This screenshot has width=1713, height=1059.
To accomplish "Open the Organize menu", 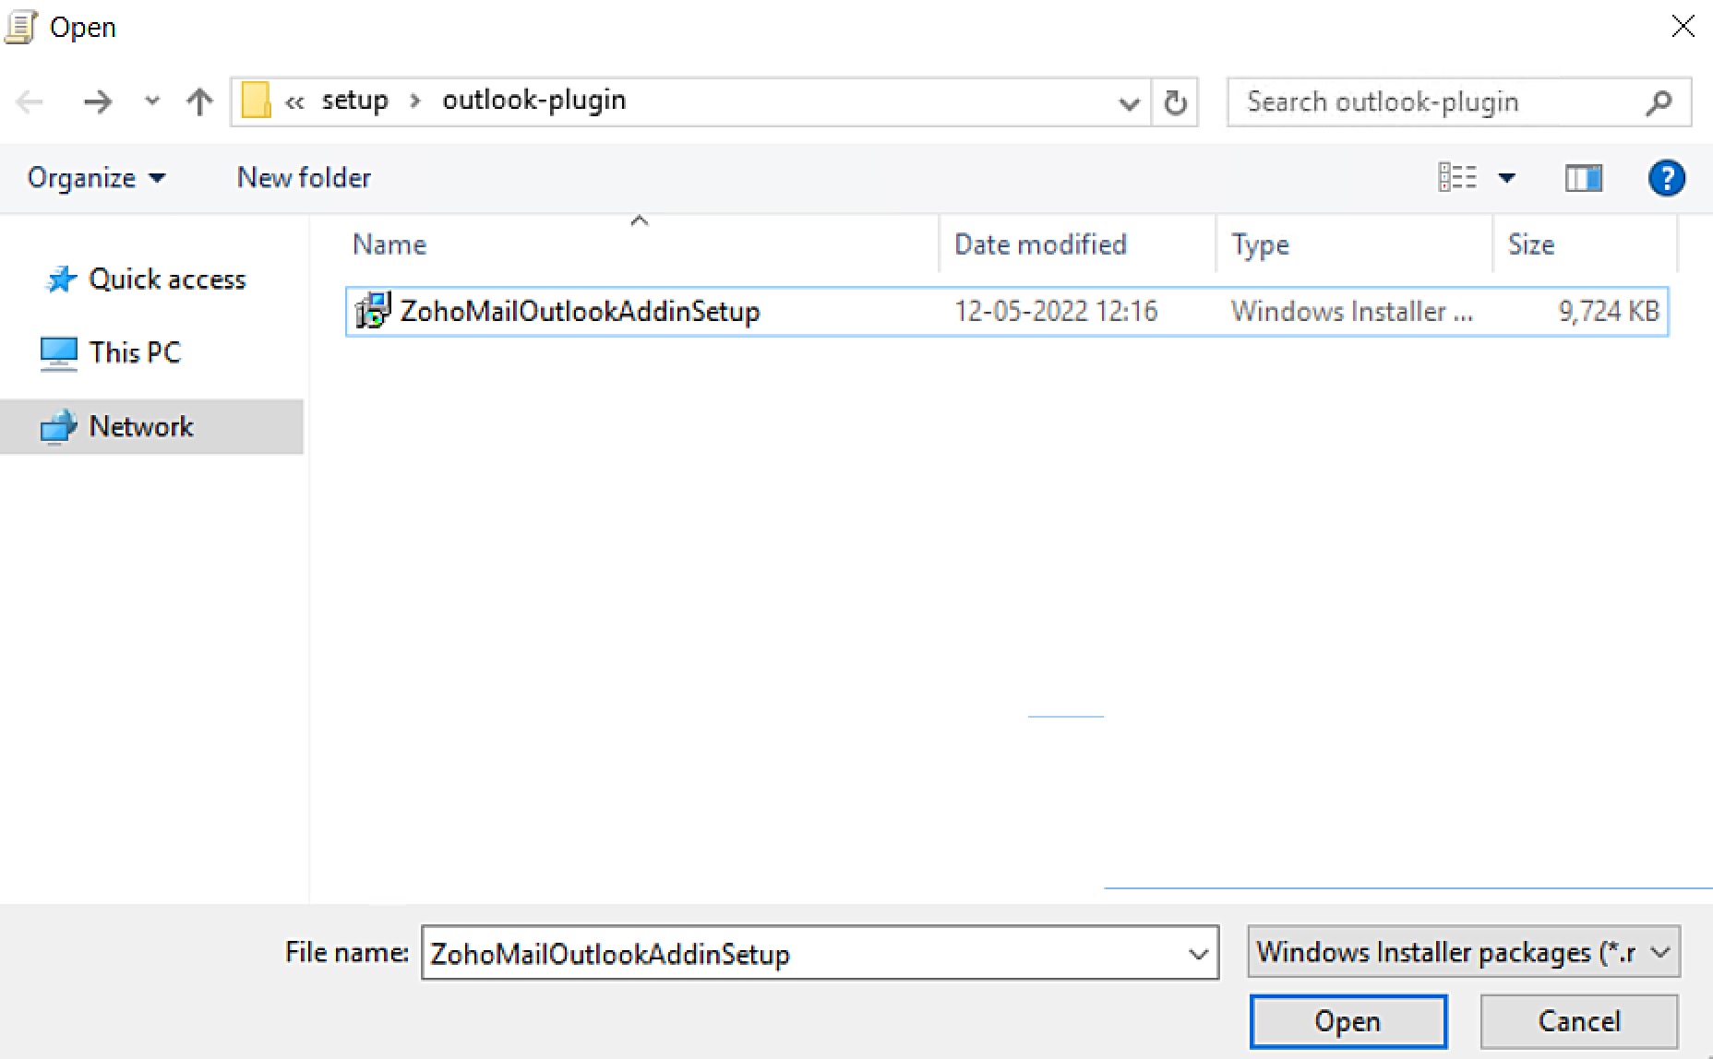I will pyautogui.click(x=96, y=177).
